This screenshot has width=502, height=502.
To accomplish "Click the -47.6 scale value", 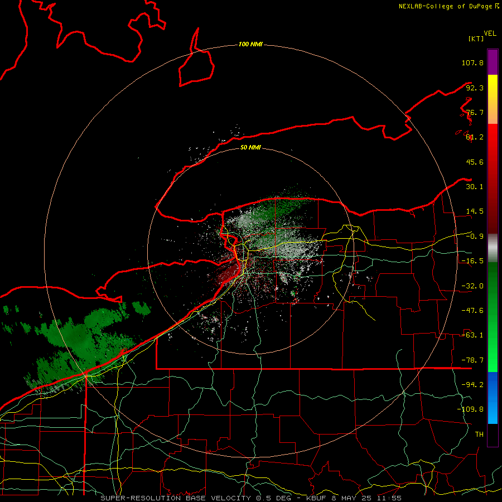I will pyautogui.click(x=472, y=311).
